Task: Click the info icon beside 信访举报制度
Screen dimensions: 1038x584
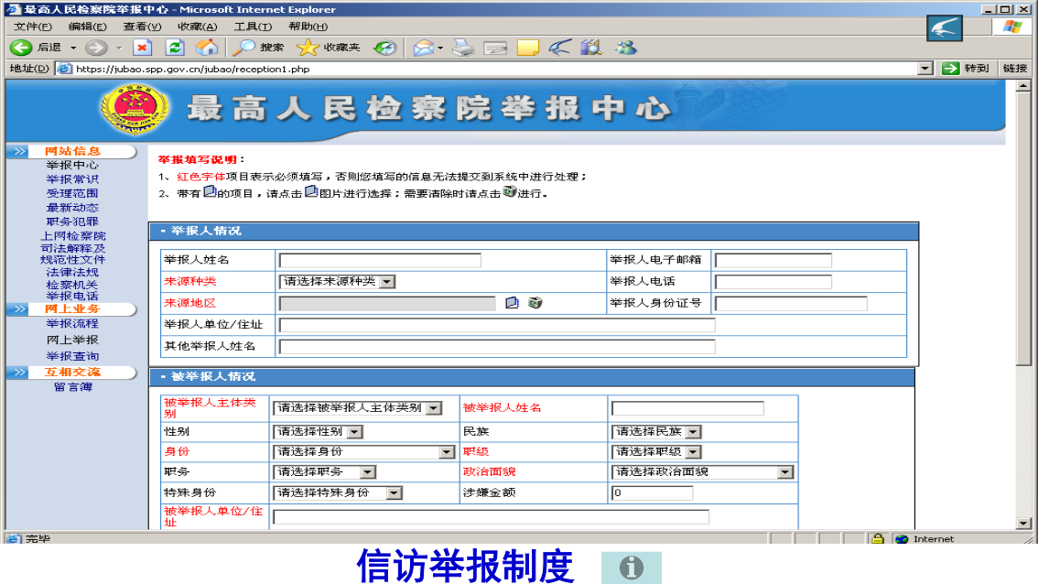Action: 631,568
